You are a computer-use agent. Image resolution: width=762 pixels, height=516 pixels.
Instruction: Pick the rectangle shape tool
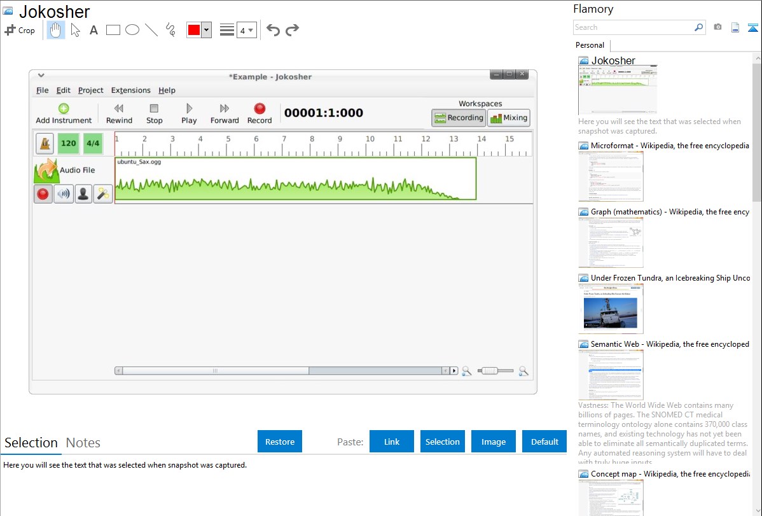[x=113, y=30]
